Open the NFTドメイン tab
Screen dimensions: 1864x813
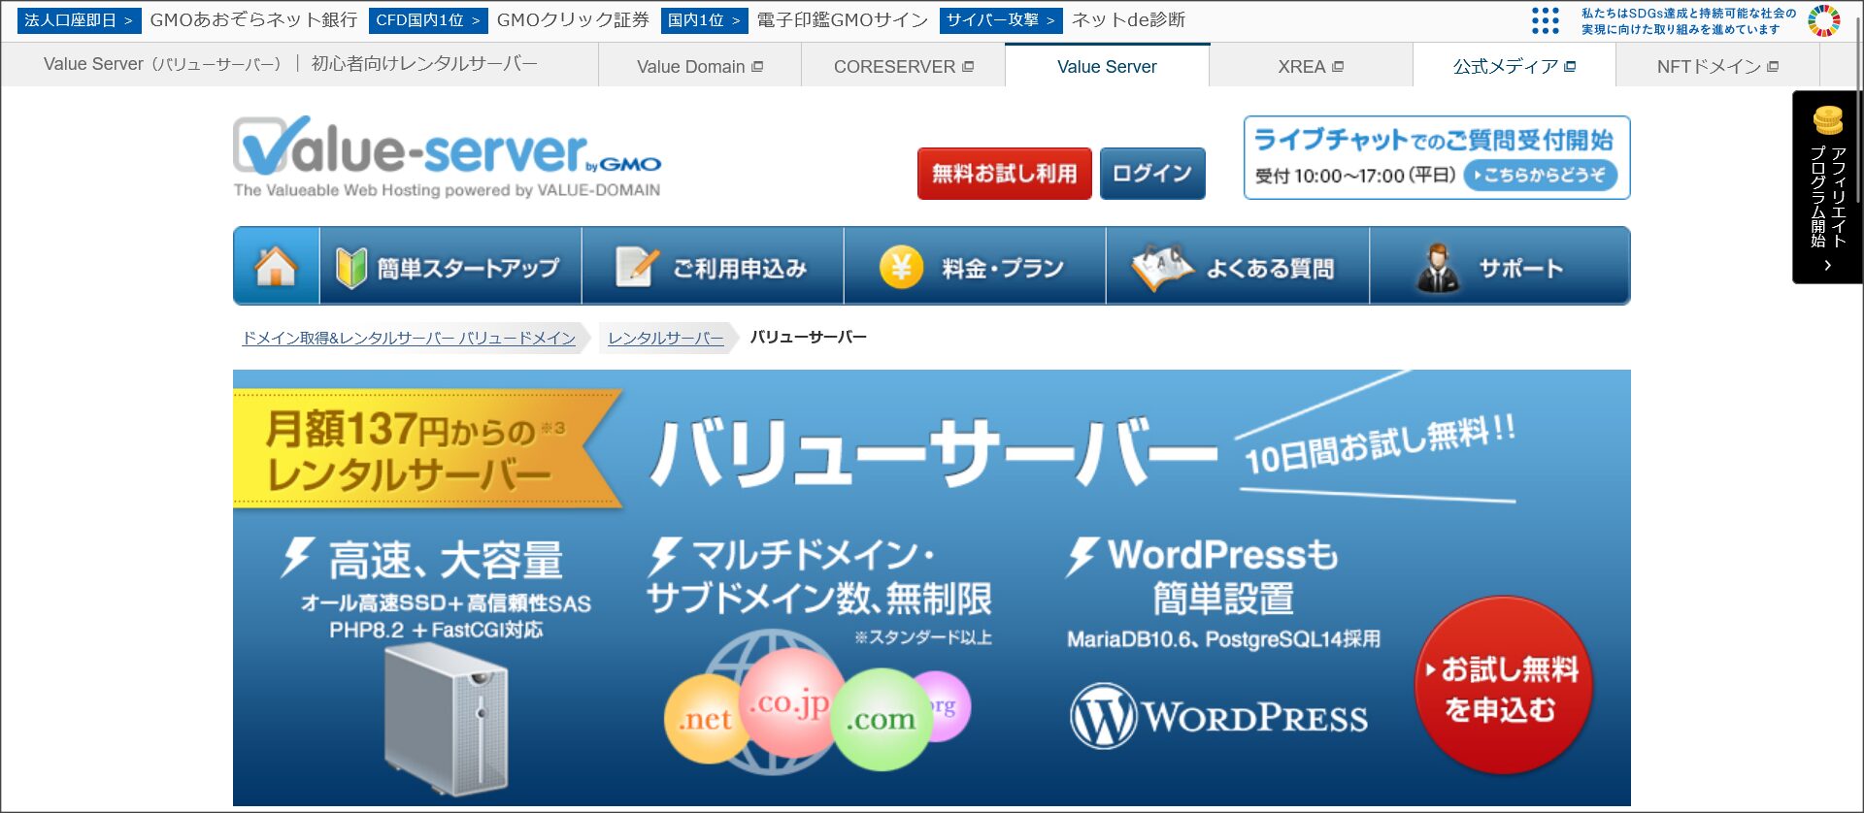pos(1717,66)
